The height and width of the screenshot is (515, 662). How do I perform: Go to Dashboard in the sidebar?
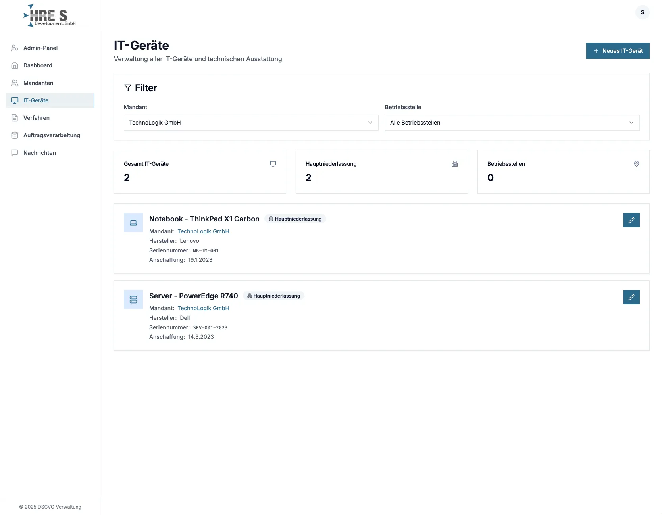point(38,65)
